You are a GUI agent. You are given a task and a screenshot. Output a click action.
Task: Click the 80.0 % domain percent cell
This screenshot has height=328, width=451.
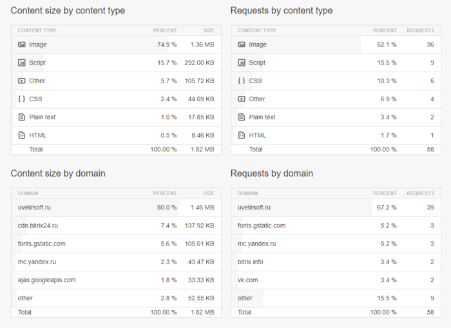pyautogui.click(x=167, y=207)
